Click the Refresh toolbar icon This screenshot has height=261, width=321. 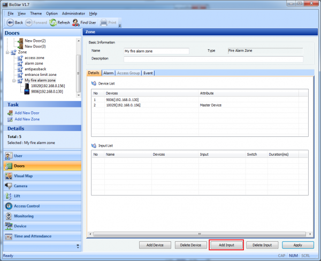53,22
